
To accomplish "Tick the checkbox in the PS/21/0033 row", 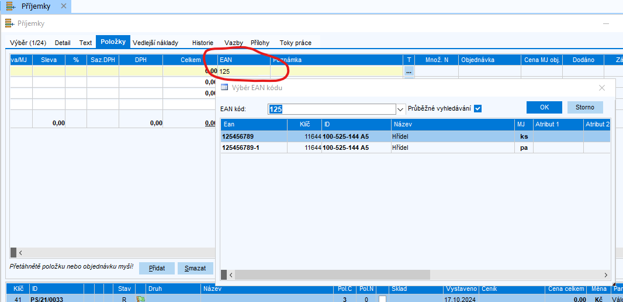I will (382, 299).
